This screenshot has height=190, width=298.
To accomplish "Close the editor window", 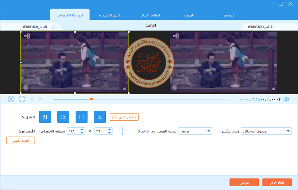I will tap(291, 4).
